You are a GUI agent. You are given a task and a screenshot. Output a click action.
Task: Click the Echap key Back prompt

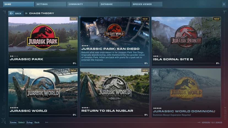tap(33, 123)
